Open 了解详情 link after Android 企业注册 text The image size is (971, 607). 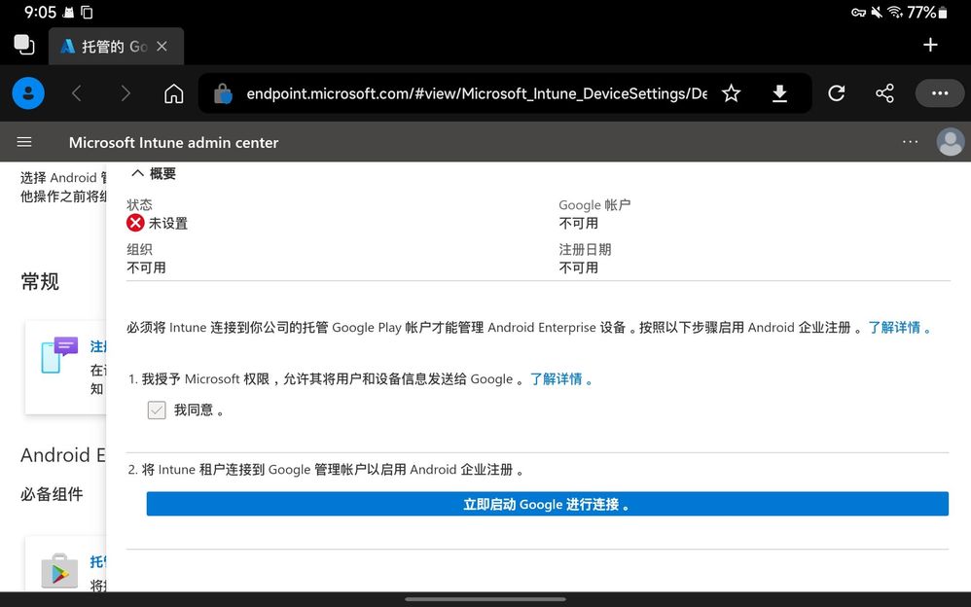[899, 328]
